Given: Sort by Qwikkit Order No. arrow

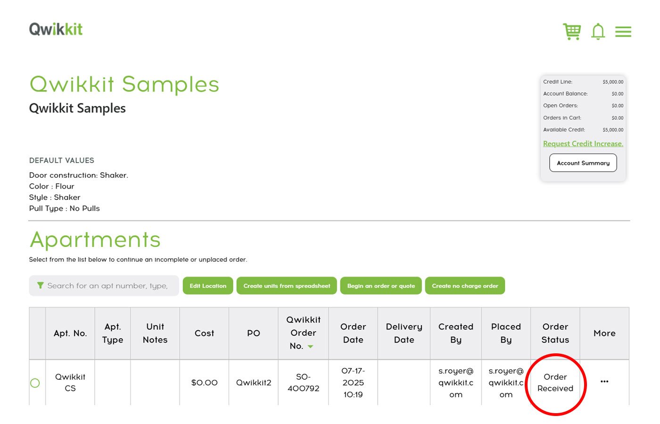Looking at the screenshot, I should pos(311,347).
